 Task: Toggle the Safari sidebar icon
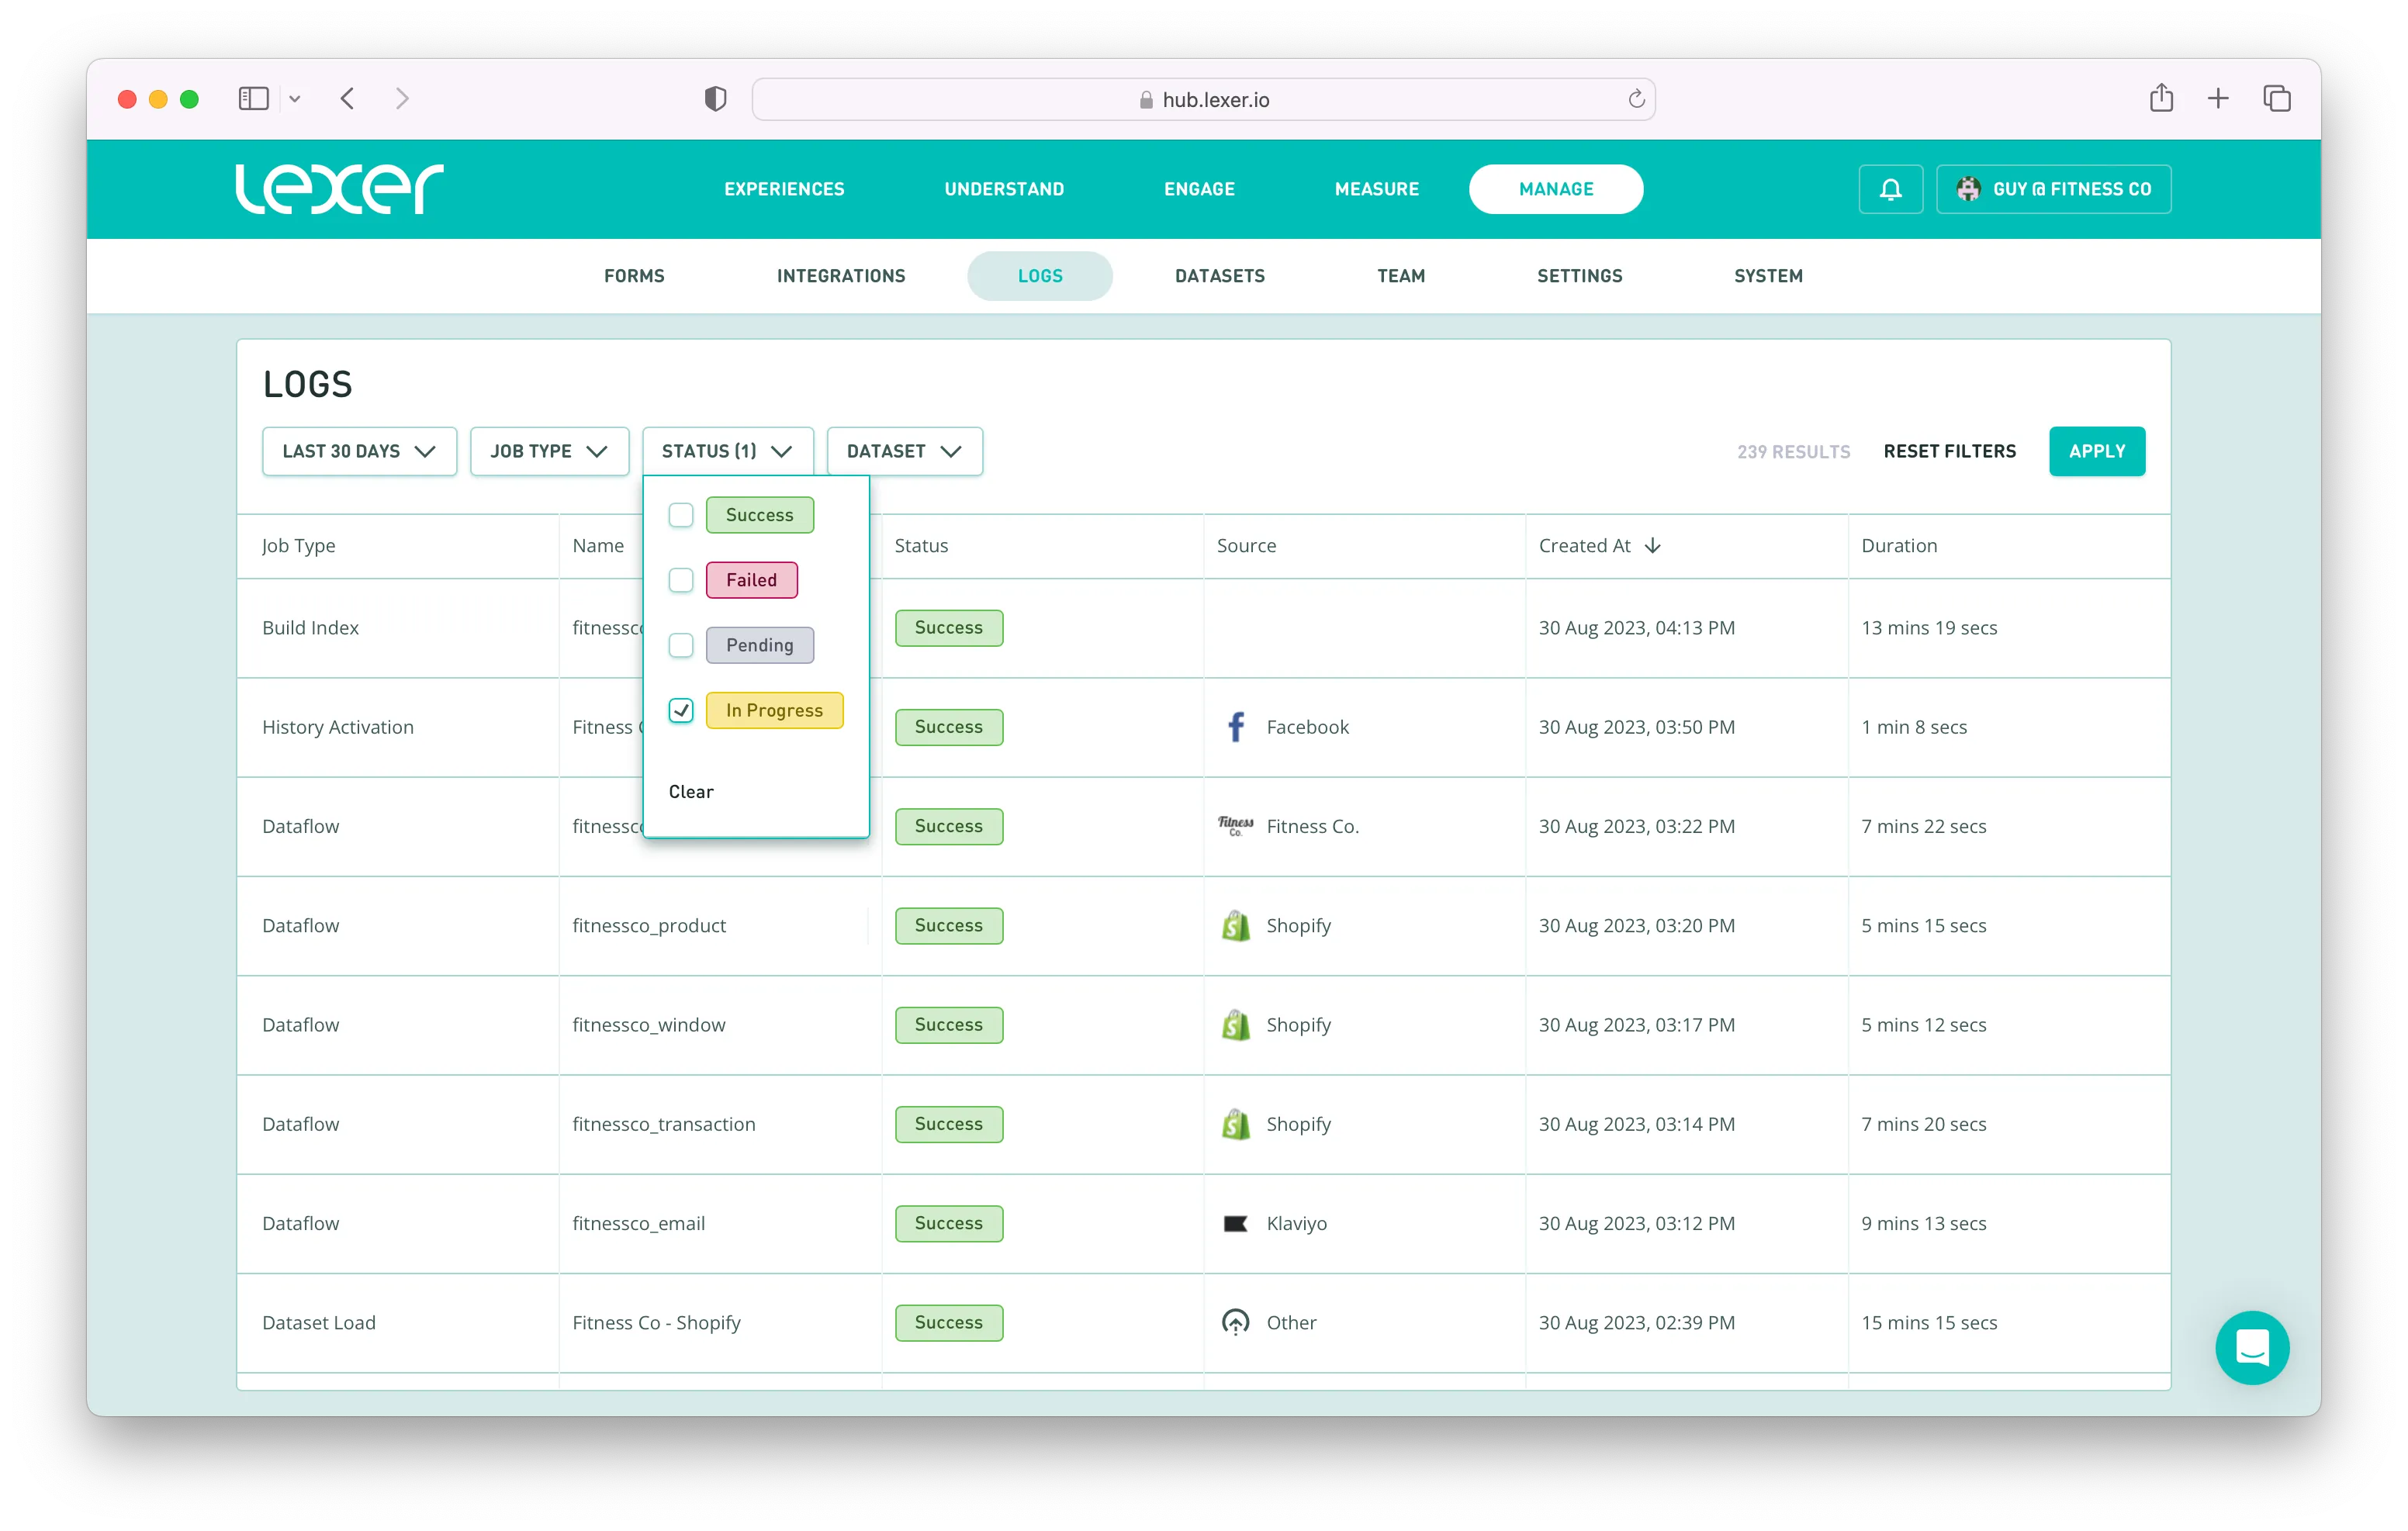coord(253,98)
